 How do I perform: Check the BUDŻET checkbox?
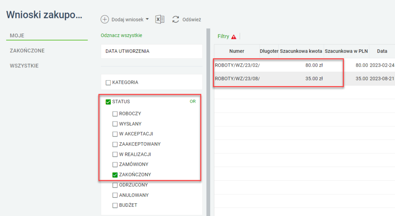[115, 205]
